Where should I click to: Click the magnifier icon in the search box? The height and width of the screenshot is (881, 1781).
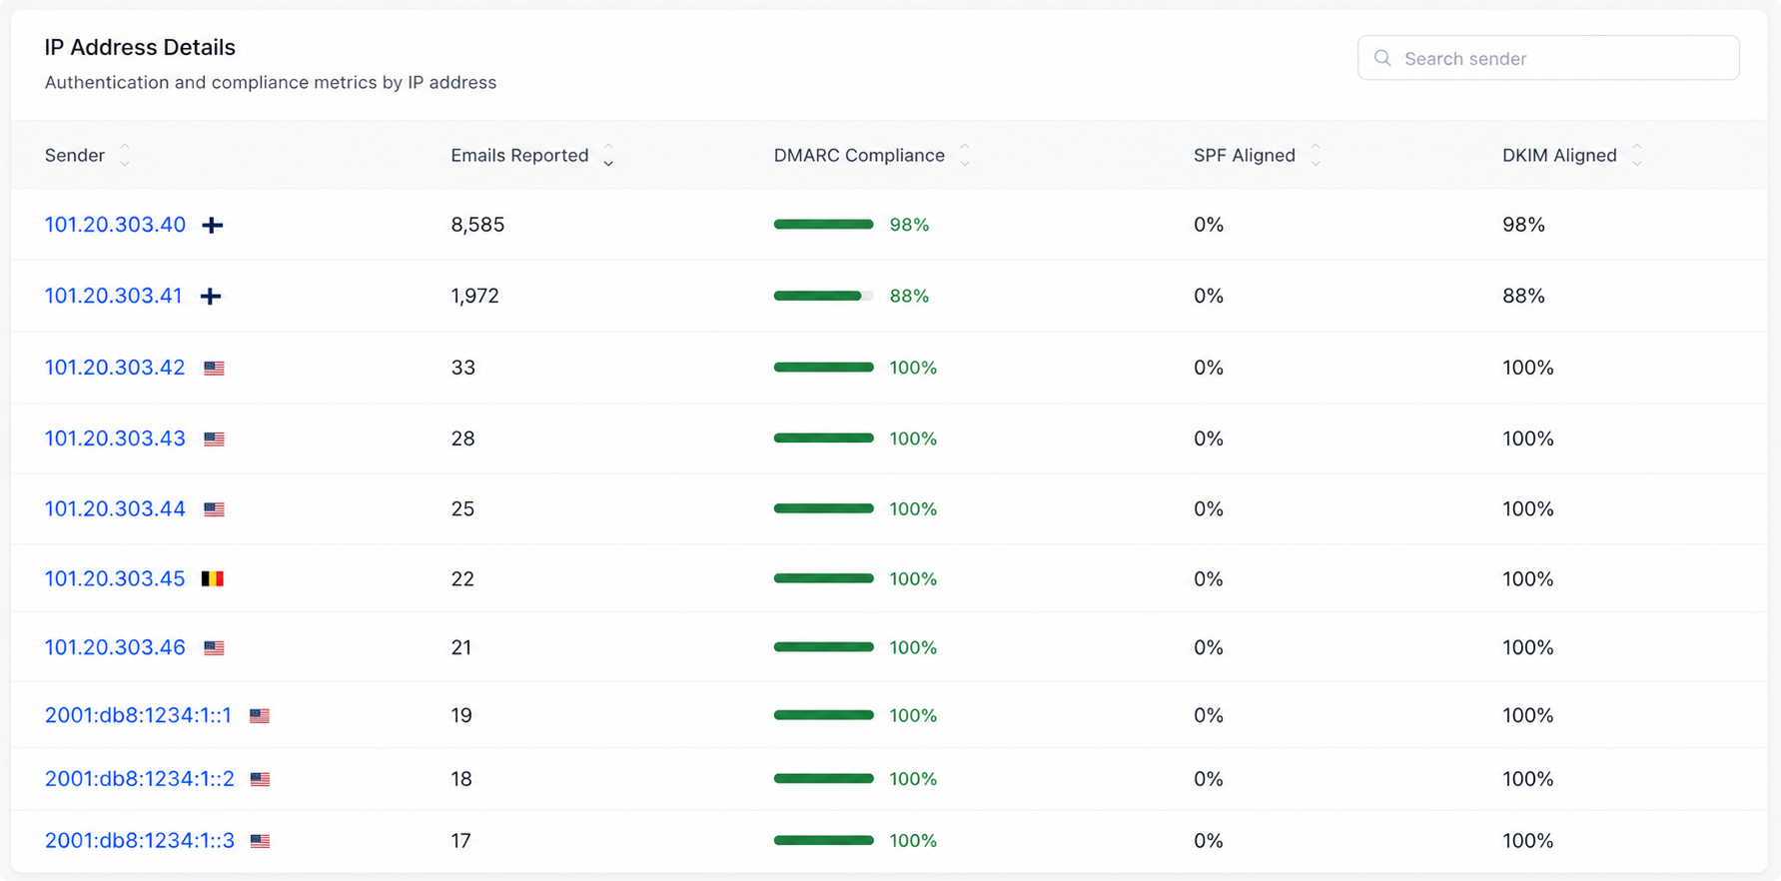[x=1382, y=58]
